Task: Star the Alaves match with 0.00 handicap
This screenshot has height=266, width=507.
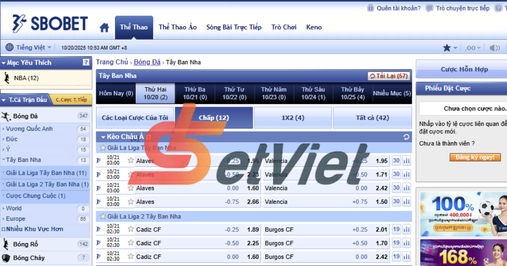Action: click(x=131, y=188)
